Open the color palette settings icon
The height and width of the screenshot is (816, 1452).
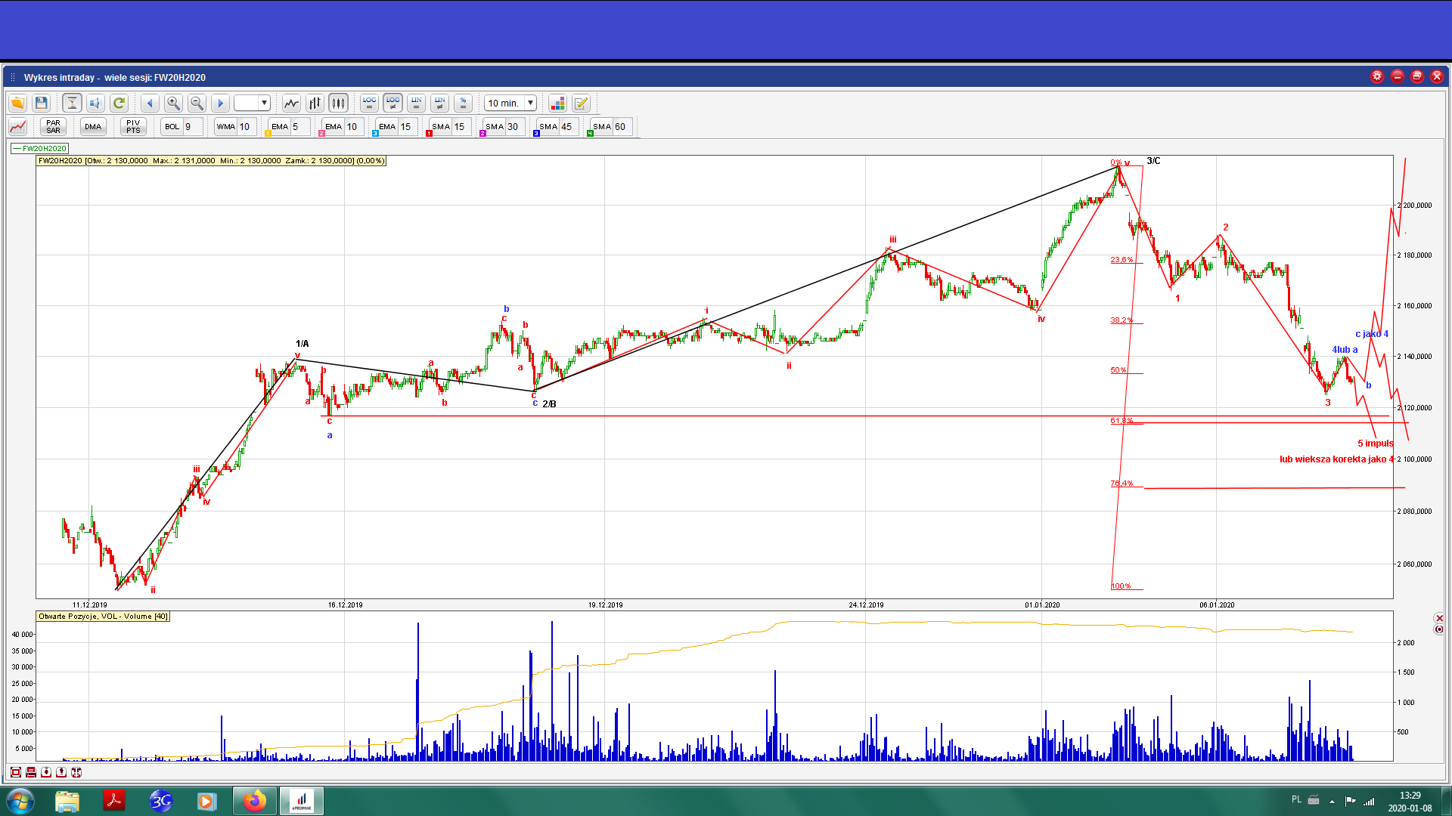(x=557, y=103)
